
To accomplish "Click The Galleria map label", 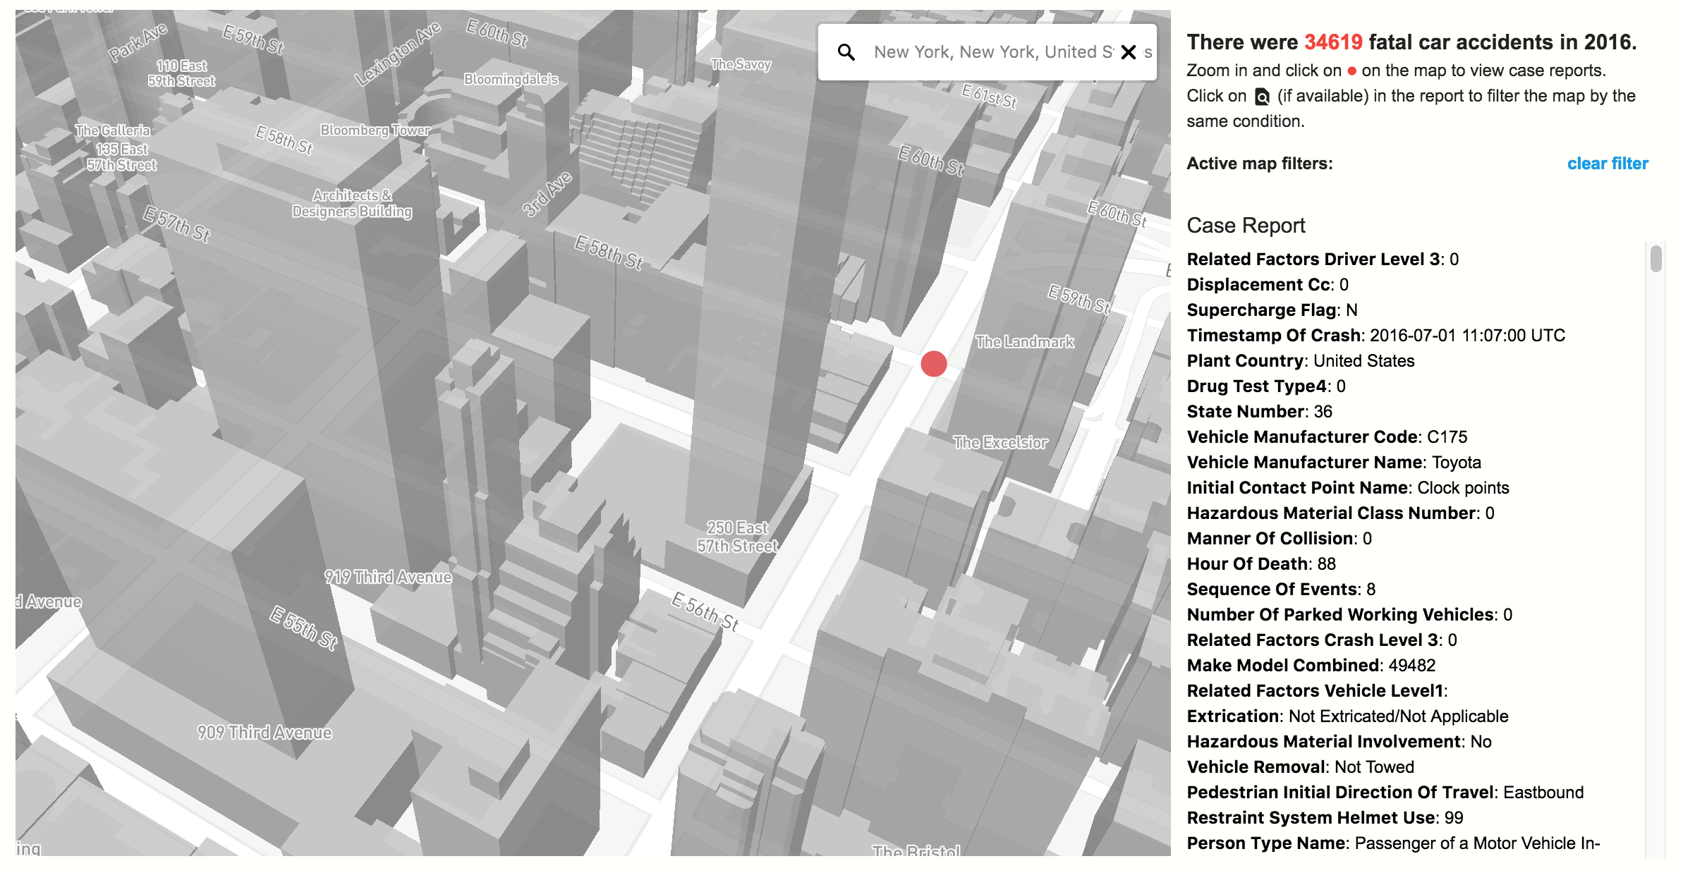I will pyautogui.click(x=113, y=130).
